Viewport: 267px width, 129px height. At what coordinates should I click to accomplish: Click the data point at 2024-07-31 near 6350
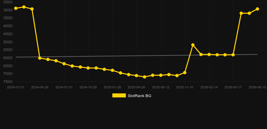point(64,63)
